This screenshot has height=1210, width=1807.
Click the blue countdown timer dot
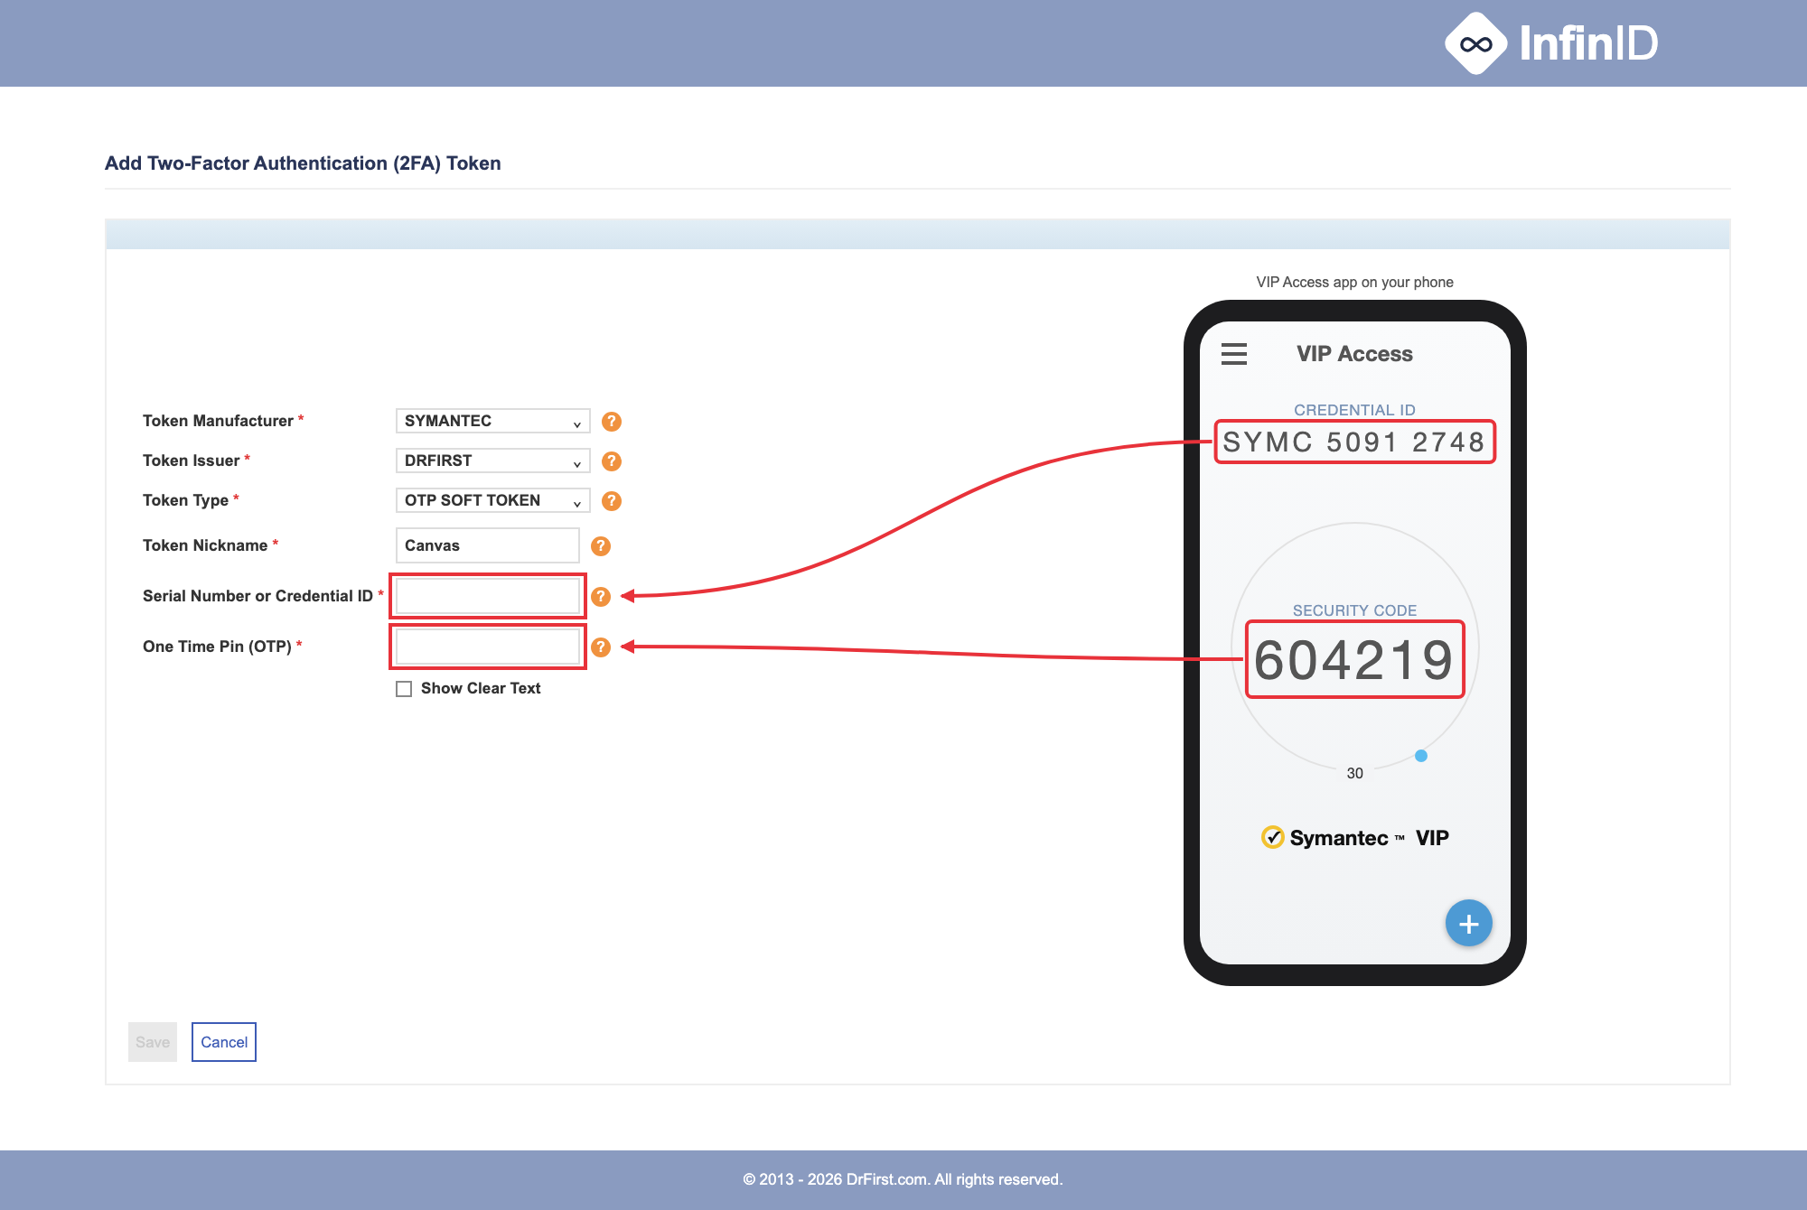(1421, 756)
